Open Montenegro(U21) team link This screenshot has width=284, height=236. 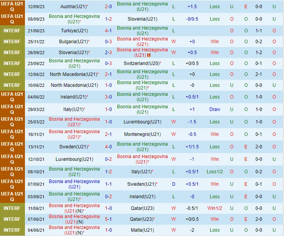pos(142,134)
